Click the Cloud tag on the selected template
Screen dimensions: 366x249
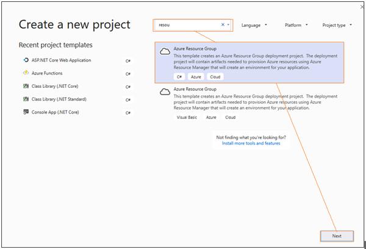pyautogui.click(x=215, y=77)
